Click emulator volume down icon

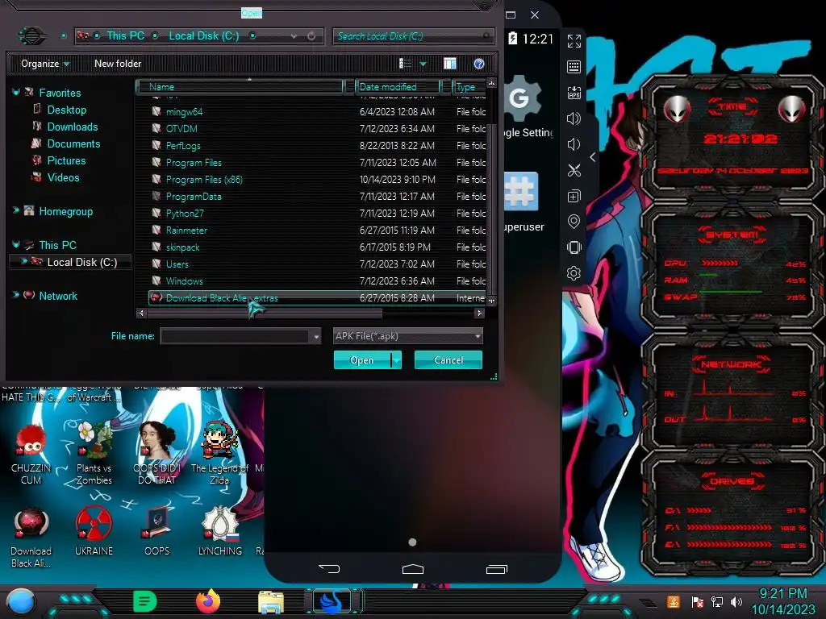pyautogui.click(x=574, y=144)
